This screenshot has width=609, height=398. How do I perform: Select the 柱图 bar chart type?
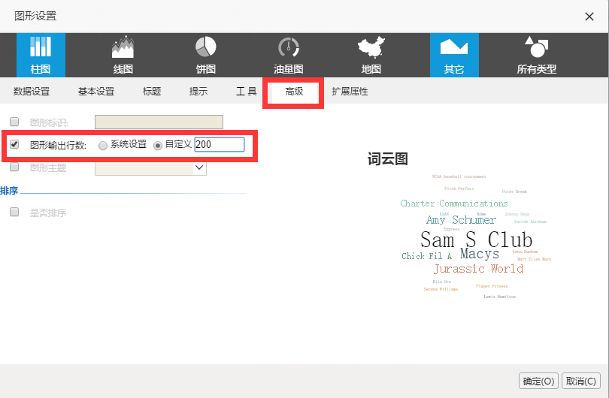click(x=41, y=55)
